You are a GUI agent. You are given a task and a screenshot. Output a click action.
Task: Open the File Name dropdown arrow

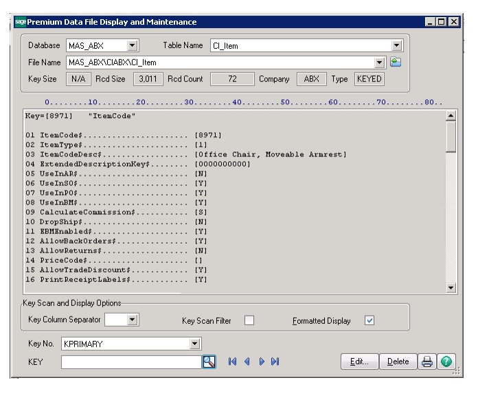[x=379, y=62]
